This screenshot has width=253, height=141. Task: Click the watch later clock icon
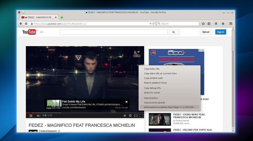pos(125,116)
